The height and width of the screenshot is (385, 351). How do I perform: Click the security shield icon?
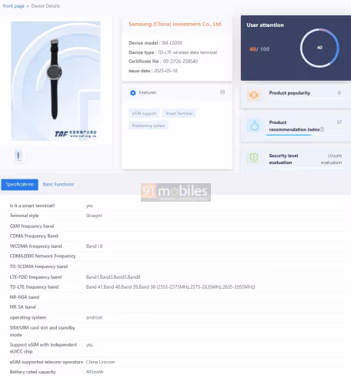tap(254, 158)
